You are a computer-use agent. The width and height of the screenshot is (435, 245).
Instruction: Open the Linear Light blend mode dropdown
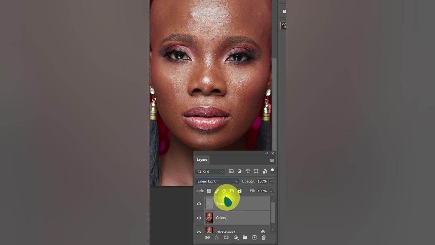click(x=217, y=181)
